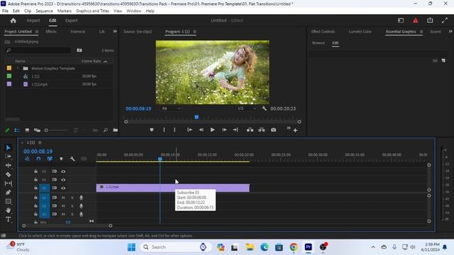
Task: Create new bin folder icon in Project panel
Action: click(x=79, y=50)
